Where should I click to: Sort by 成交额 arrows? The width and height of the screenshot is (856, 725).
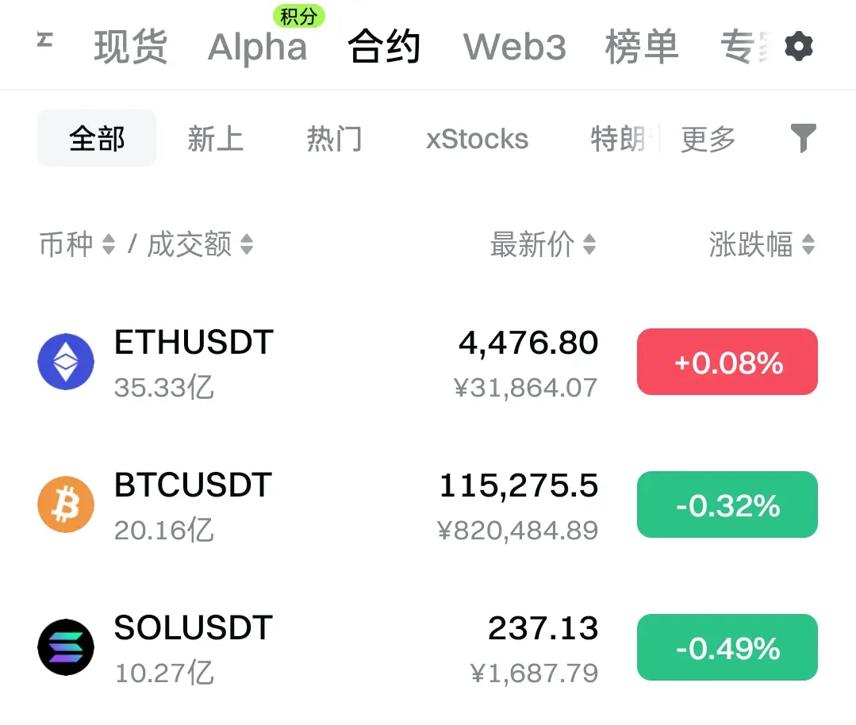click(247, 244)
